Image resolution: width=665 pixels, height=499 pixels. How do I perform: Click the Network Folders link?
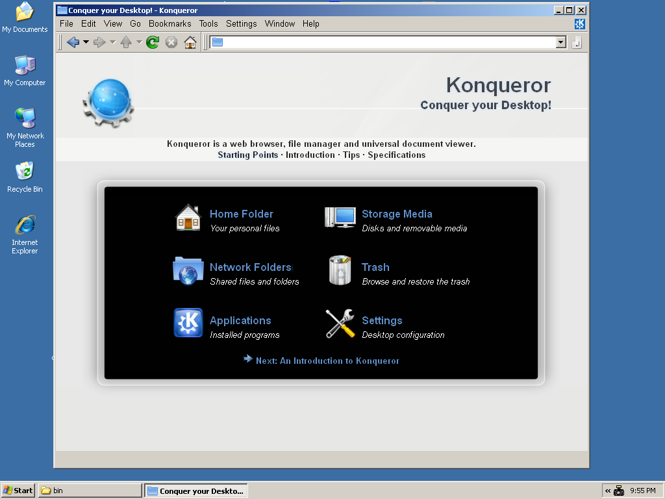(x=251, y=267)
